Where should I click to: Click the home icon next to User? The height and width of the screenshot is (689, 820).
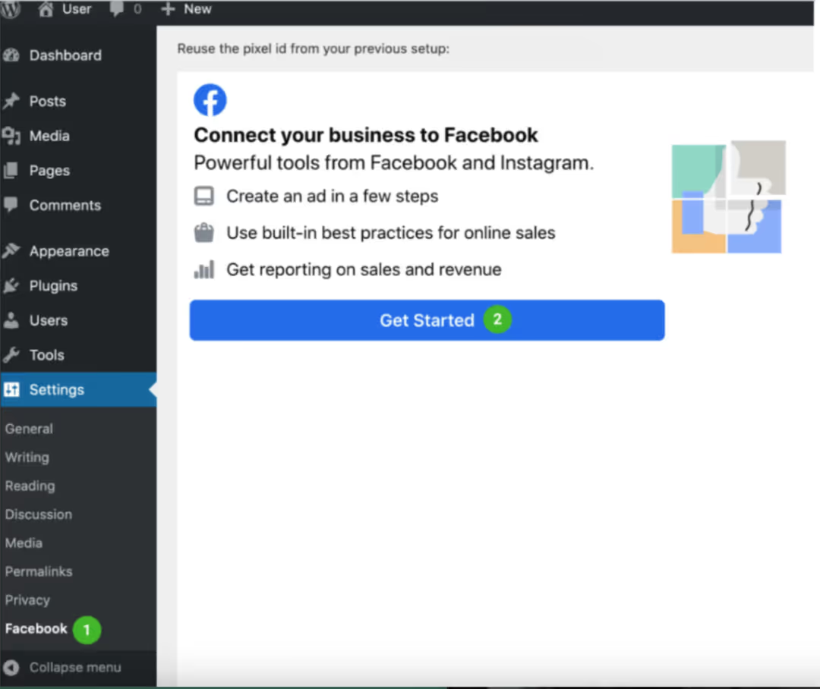pos(46,9)
